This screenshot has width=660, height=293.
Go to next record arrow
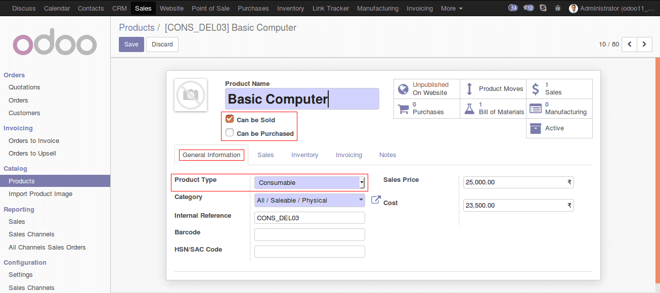pyautogui.click(x=644, y=44)
